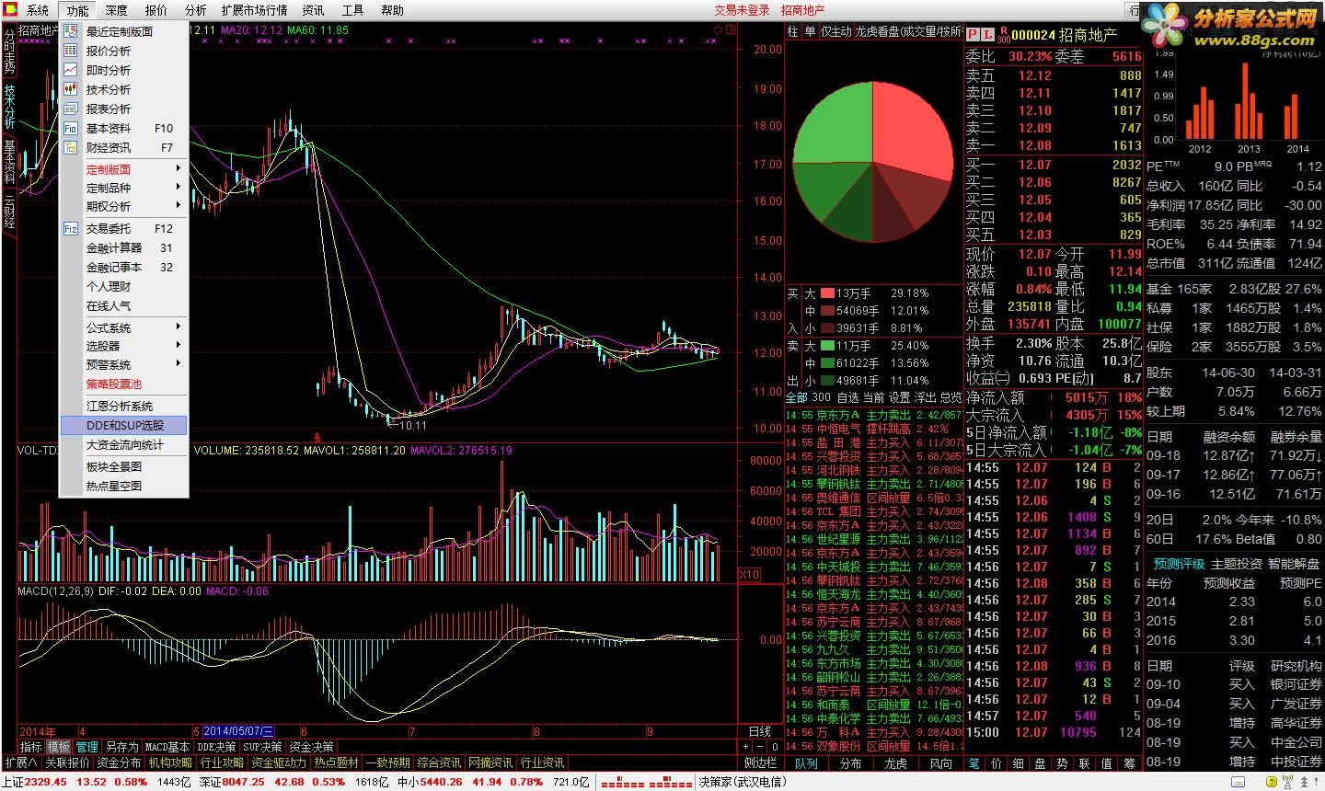Select the DDE决策 template tab
This screenshot has width=1325, height=791.
[217, 747]
